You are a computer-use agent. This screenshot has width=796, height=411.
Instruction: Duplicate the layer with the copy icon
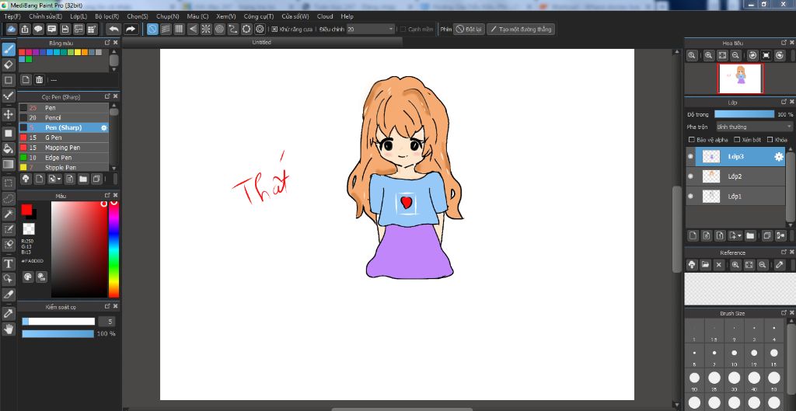point(767,235)
